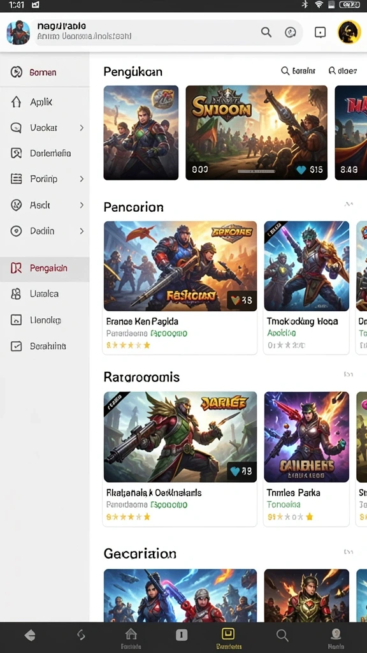The image size is (367, 653).
Task: Click star rating on Tnmles Parka card
Action: pos(290,517)
